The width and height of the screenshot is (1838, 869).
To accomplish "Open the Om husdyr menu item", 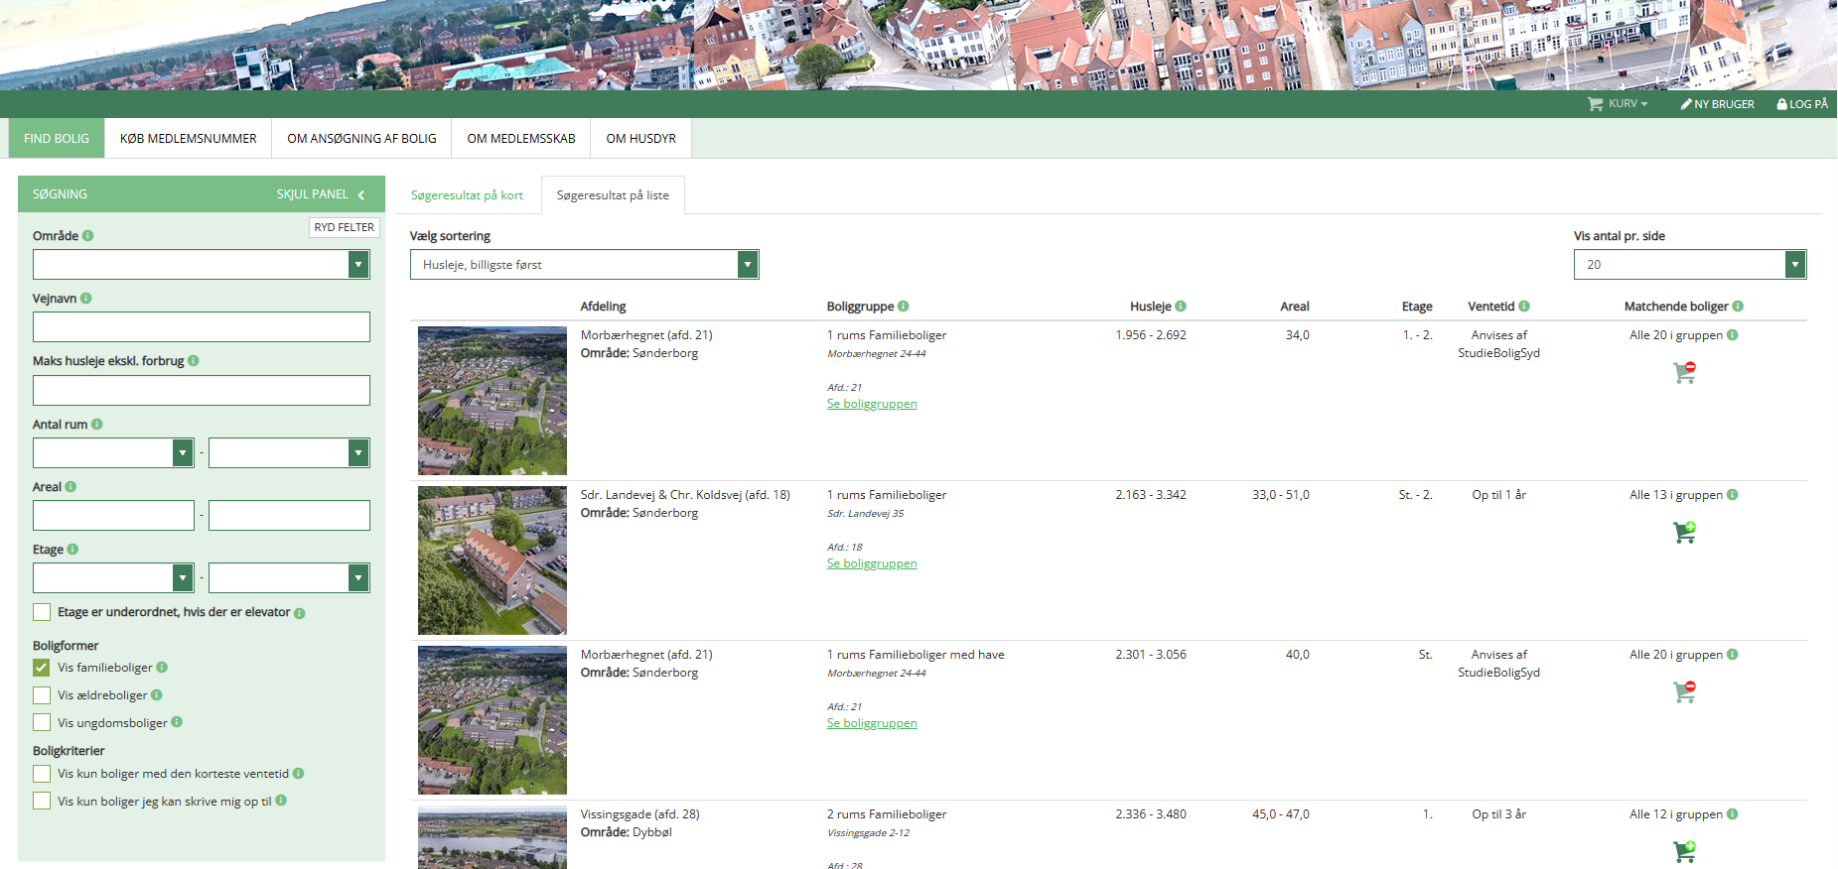I will coord(640,139).
